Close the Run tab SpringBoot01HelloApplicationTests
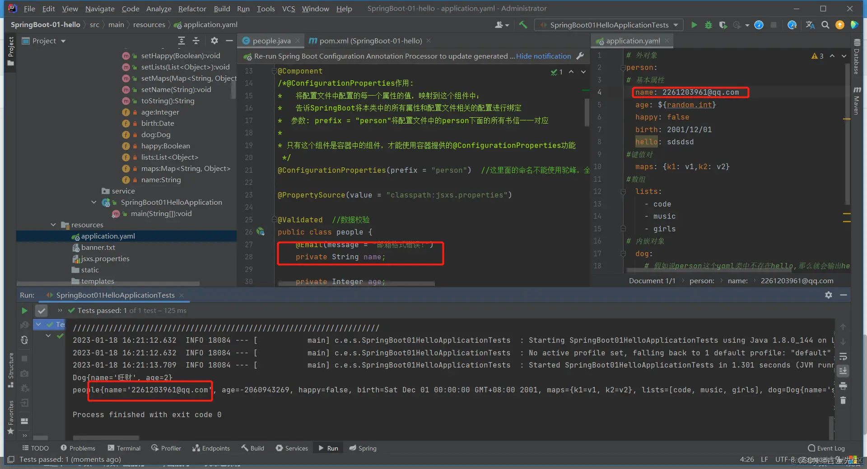 tap(182, 295)
